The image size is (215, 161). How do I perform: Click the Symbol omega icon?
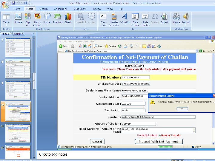[155, 17]
